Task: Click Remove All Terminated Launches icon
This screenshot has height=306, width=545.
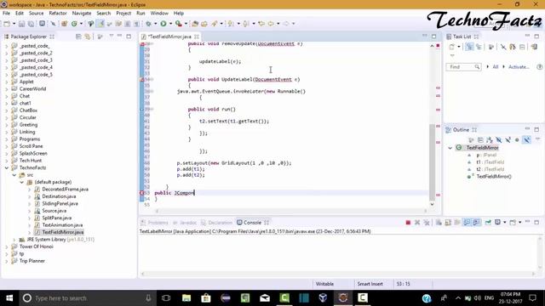Action: click(x=427, y=223)
